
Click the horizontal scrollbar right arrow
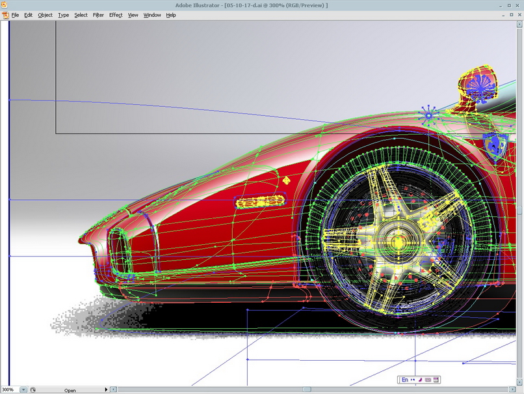513,389
